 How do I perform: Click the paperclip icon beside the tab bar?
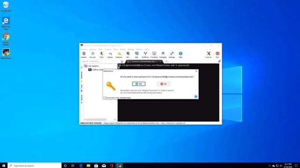click(x=219, y=61)
